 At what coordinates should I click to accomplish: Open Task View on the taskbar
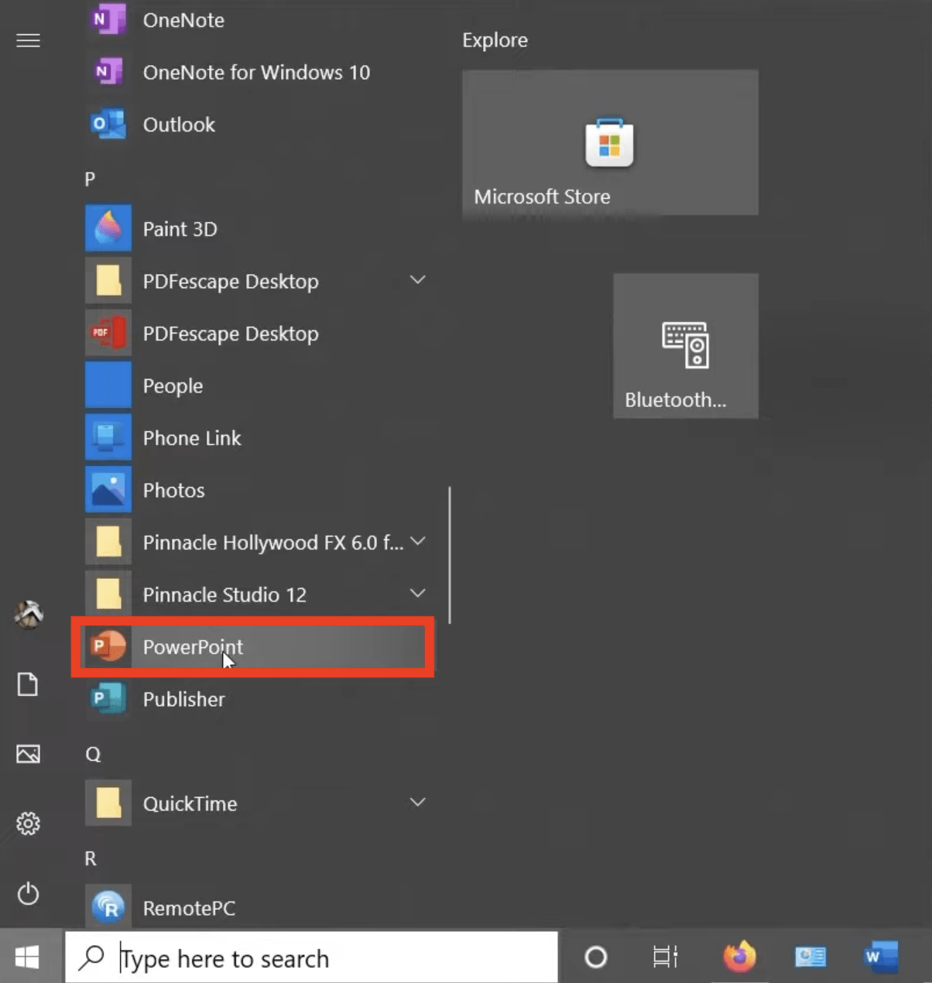tap(665, 957)
